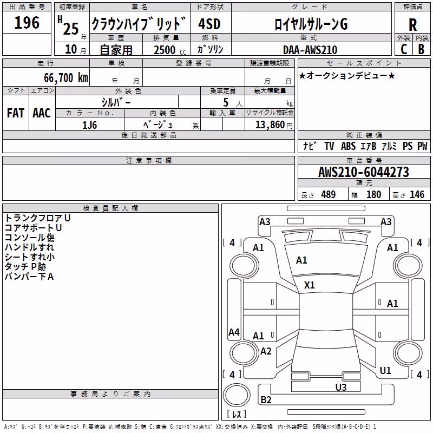Select the evaluation grade R

click(412, 25)
